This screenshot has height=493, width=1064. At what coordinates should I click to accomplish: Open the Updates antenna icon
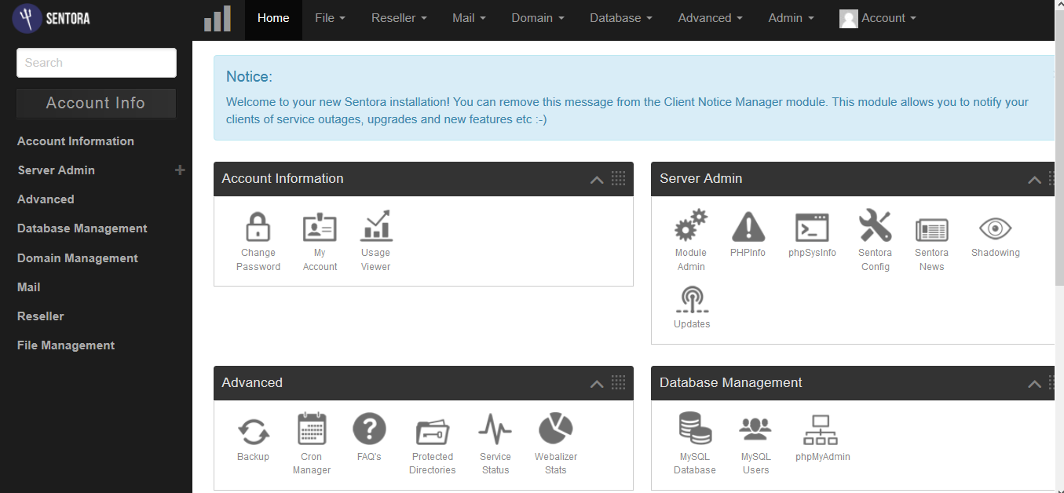tap(692, 300)
